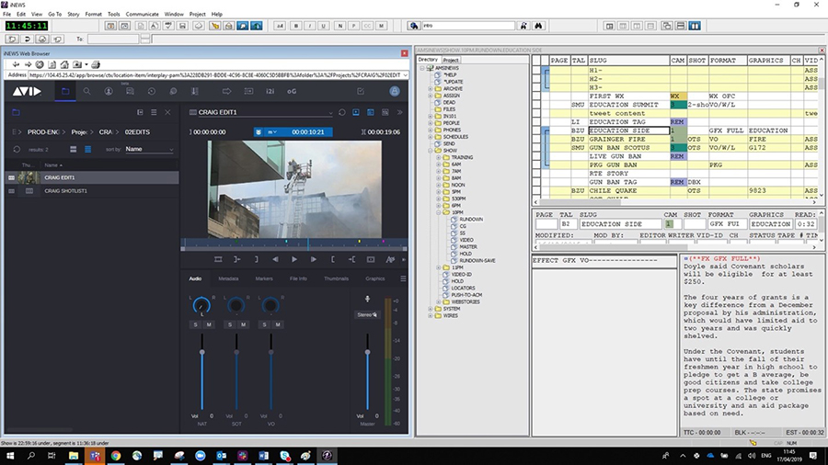
Task: Open the CRAIG EDIT1 asset title dropdown
Action: point(330,112)
